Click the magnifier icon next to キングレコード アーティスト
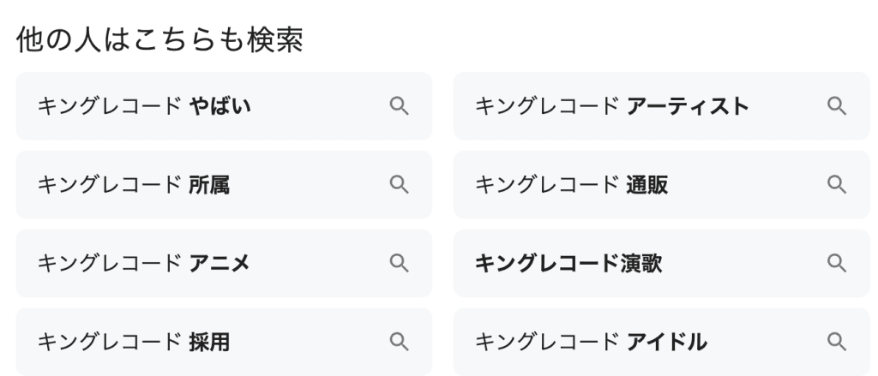The height and width of the screenshot is (376, 878). 836,106
